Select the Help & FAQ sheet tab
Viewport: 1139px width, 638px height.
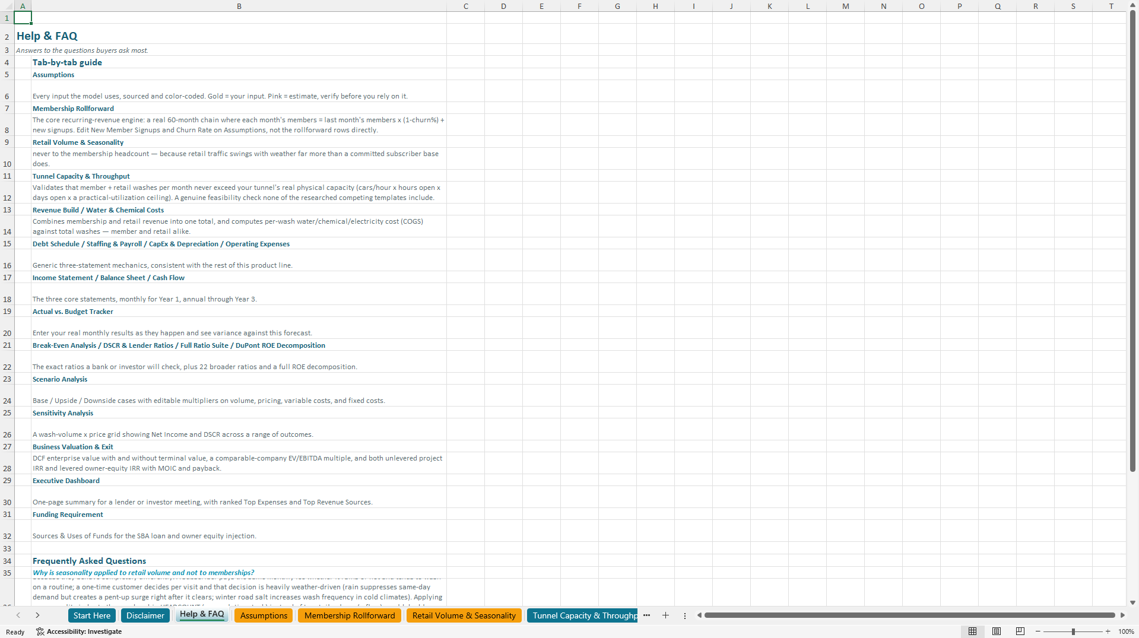[202, 614]
